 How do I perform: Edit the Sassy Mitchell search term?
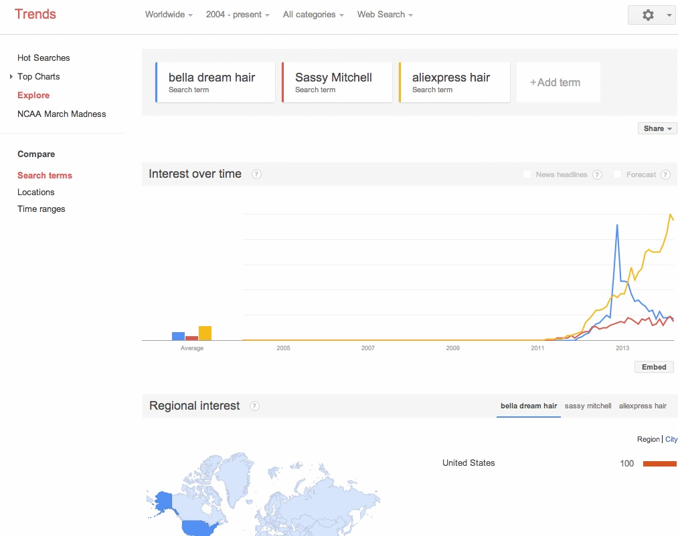point(337,82)
